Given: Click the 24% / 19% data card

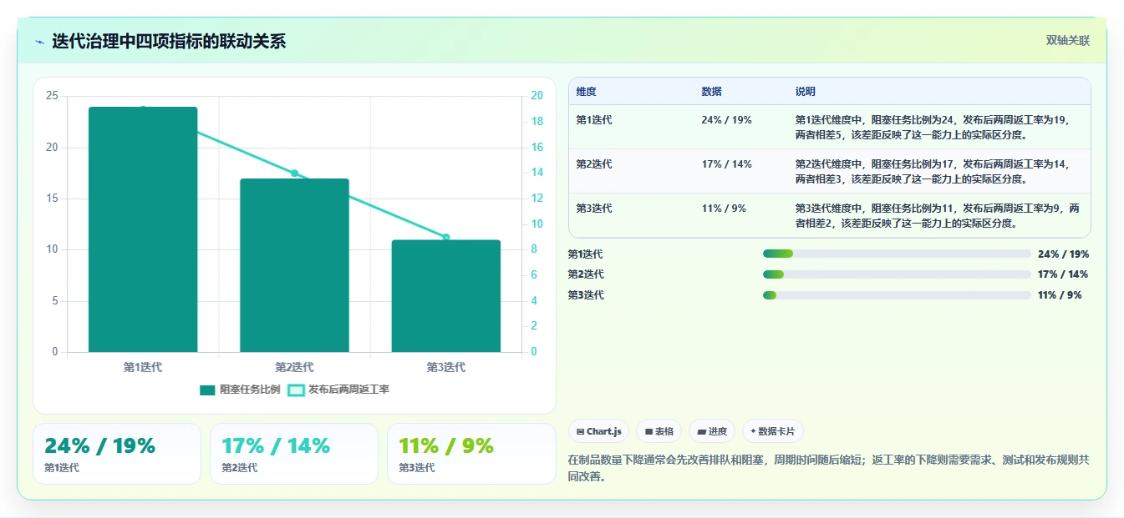Looking at the screenshot, I should pyautogui.click(x=117, y=454).
